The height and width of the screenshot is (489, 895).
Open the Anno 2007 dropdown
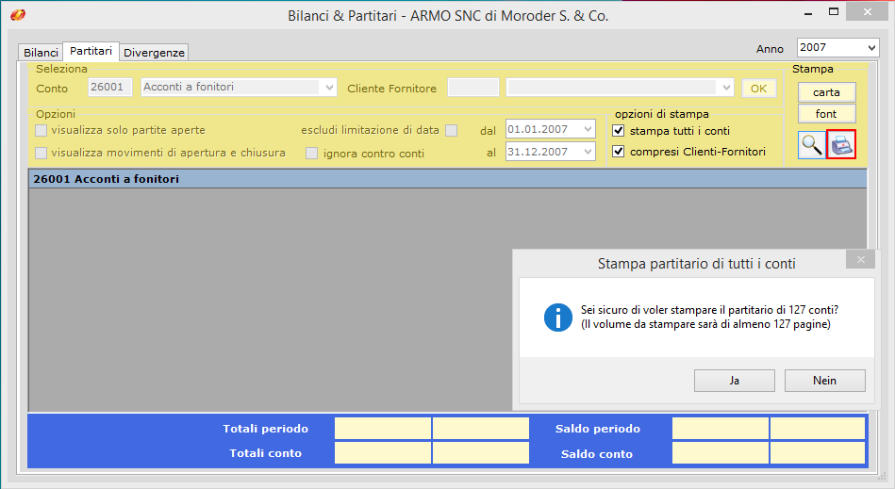tap(870, 47)
